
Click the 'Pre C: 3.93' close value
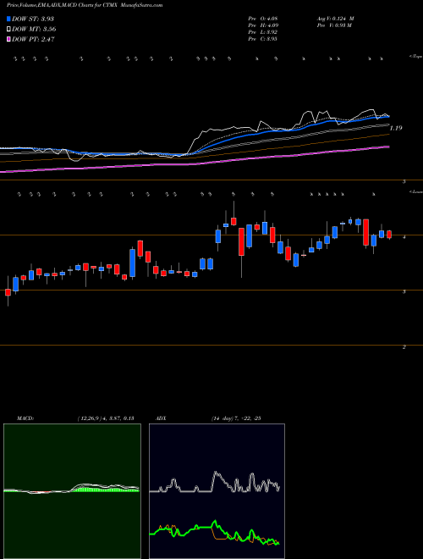click(x=263, y=39)
